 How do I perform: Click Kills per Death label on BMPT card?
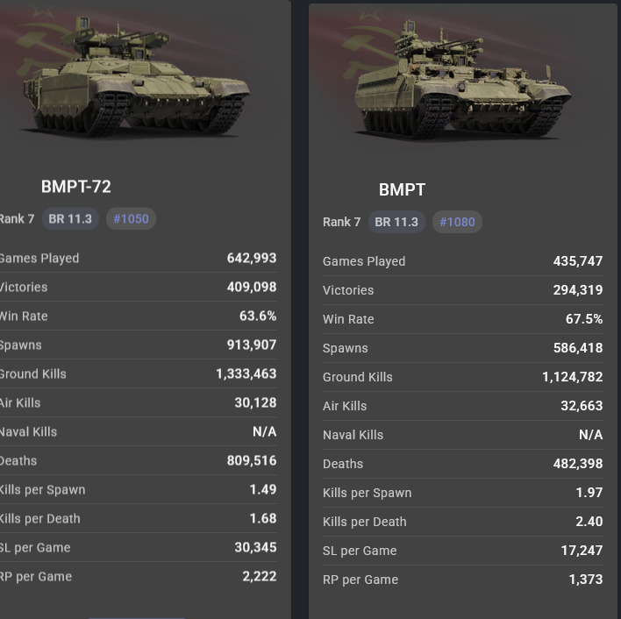[364, 522]
